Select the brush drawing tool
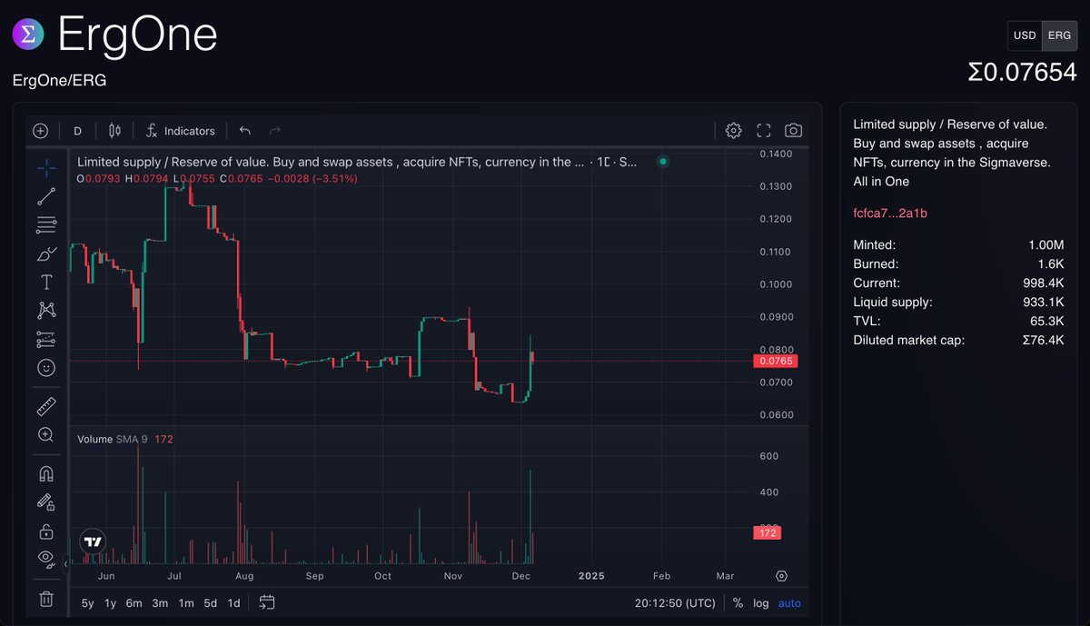 click(46, 253)
